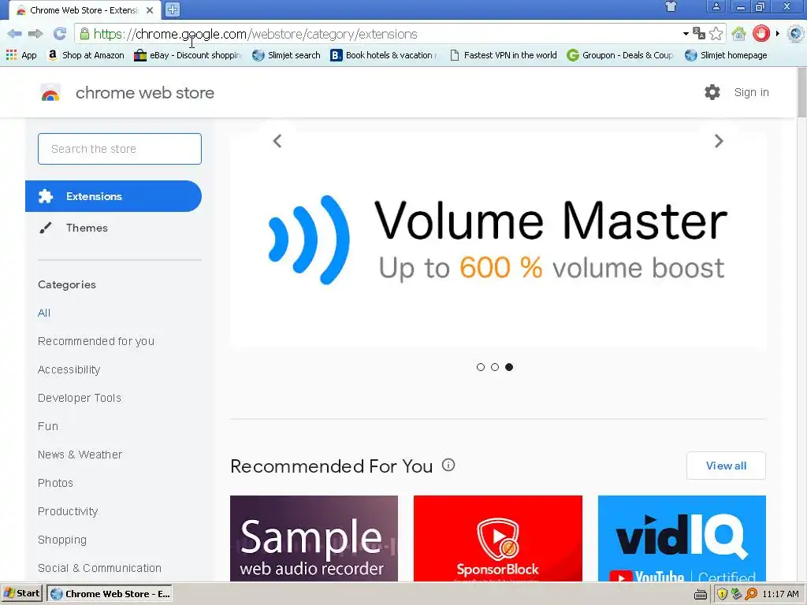Open web store settings gear
Image resolution: width=807 pixels, height=605 pixels.
[x=712, y=92]
